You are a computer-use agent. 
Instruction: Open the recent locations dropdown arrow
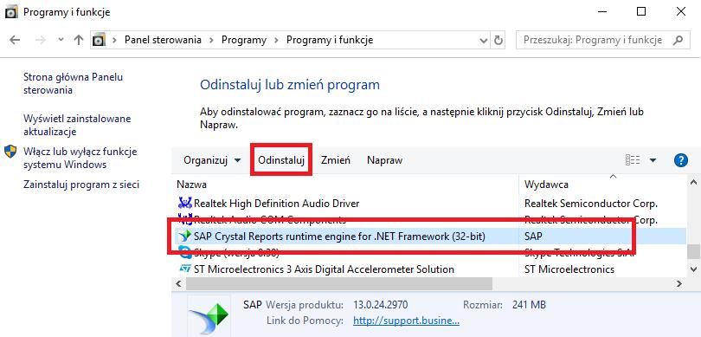click(61, 40)
